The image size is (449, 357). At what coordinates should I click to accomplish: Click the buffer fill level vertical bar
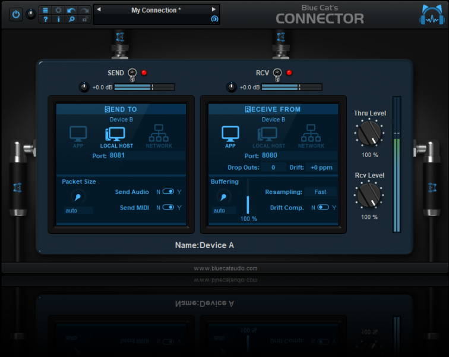[x=248, y=196]
